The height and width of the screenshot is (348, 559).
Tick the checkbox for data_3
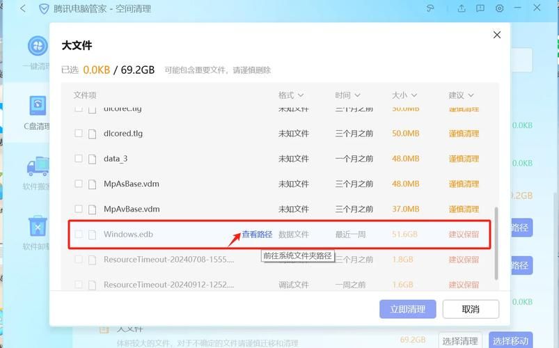pos(79,158)
